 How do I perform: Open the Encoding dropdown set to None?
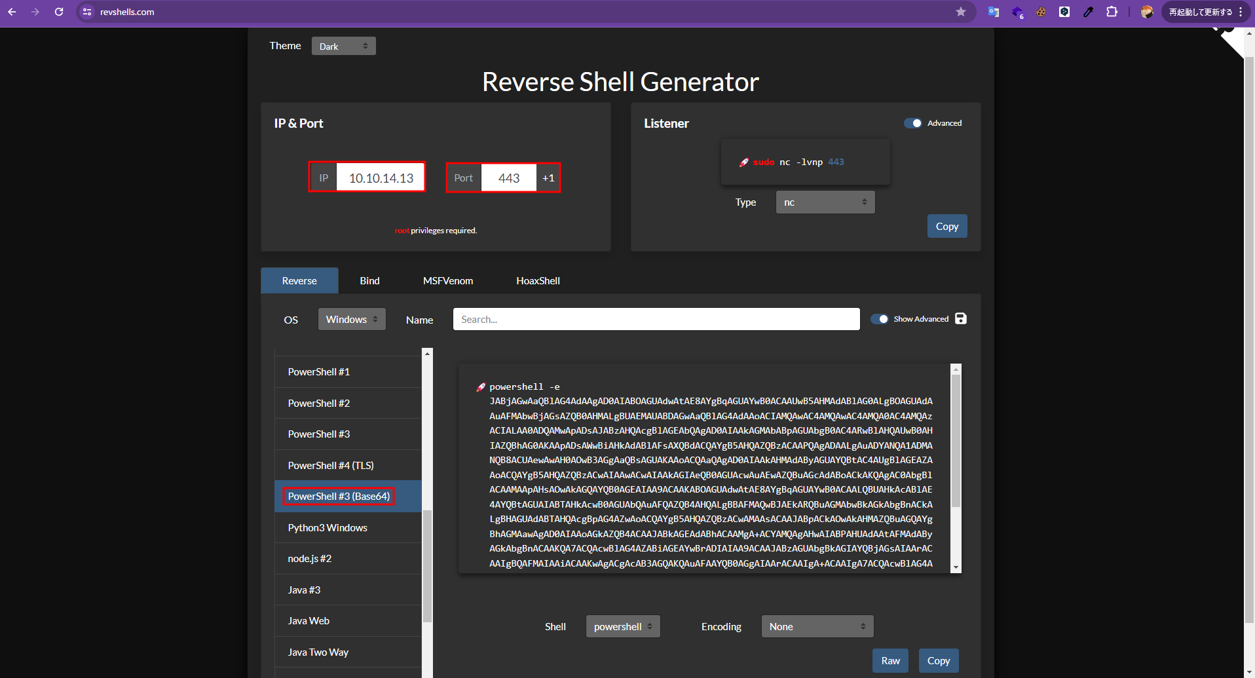pos(817,626)
